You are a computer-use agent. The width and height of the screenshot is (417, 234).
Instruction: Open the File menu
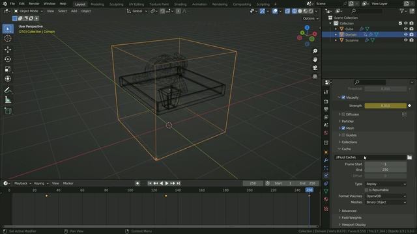click(x=12, y=4)
